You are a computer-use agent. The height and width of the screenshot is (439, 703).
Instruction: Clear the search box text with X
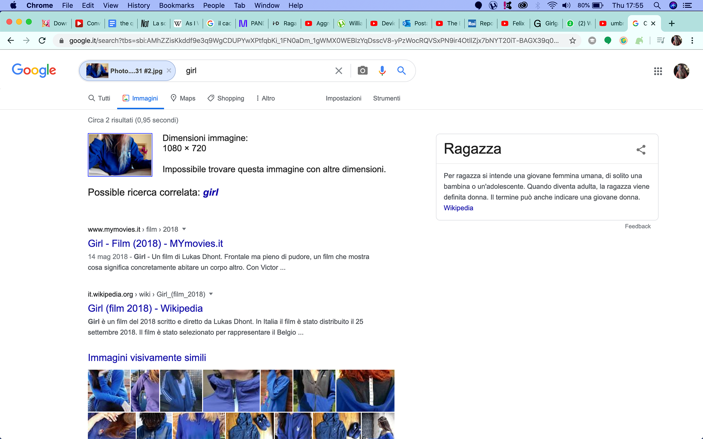339,71
